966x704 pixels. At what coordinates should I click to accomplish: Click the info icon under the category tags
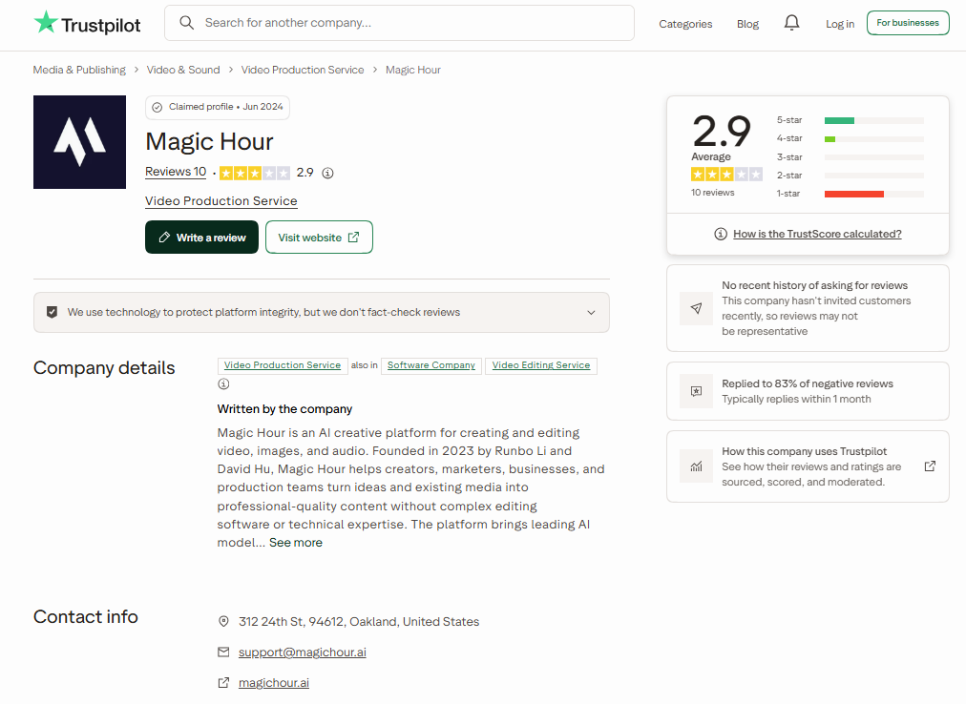(x=223, y=383)
